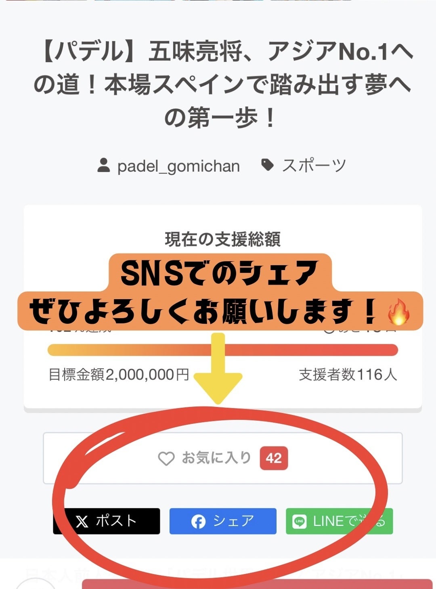Open the スポーツ category link
The image size is (436, 589).
(x=314, y=166)
